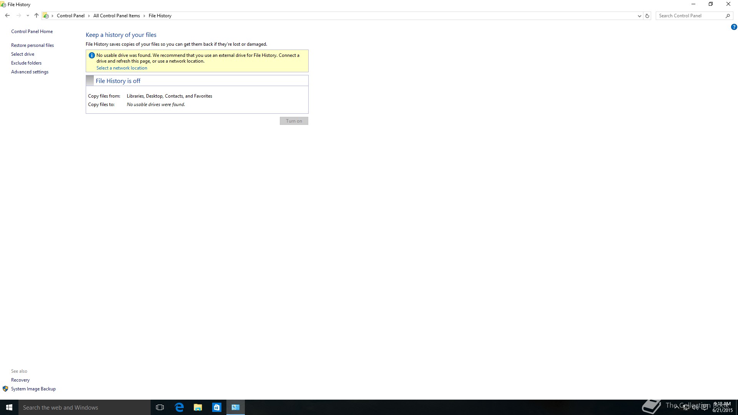The width and height of the screenshot is (738, 415).
Task: Click the 6/21/2015 taskbar date
Action: [x=723, y=410]
